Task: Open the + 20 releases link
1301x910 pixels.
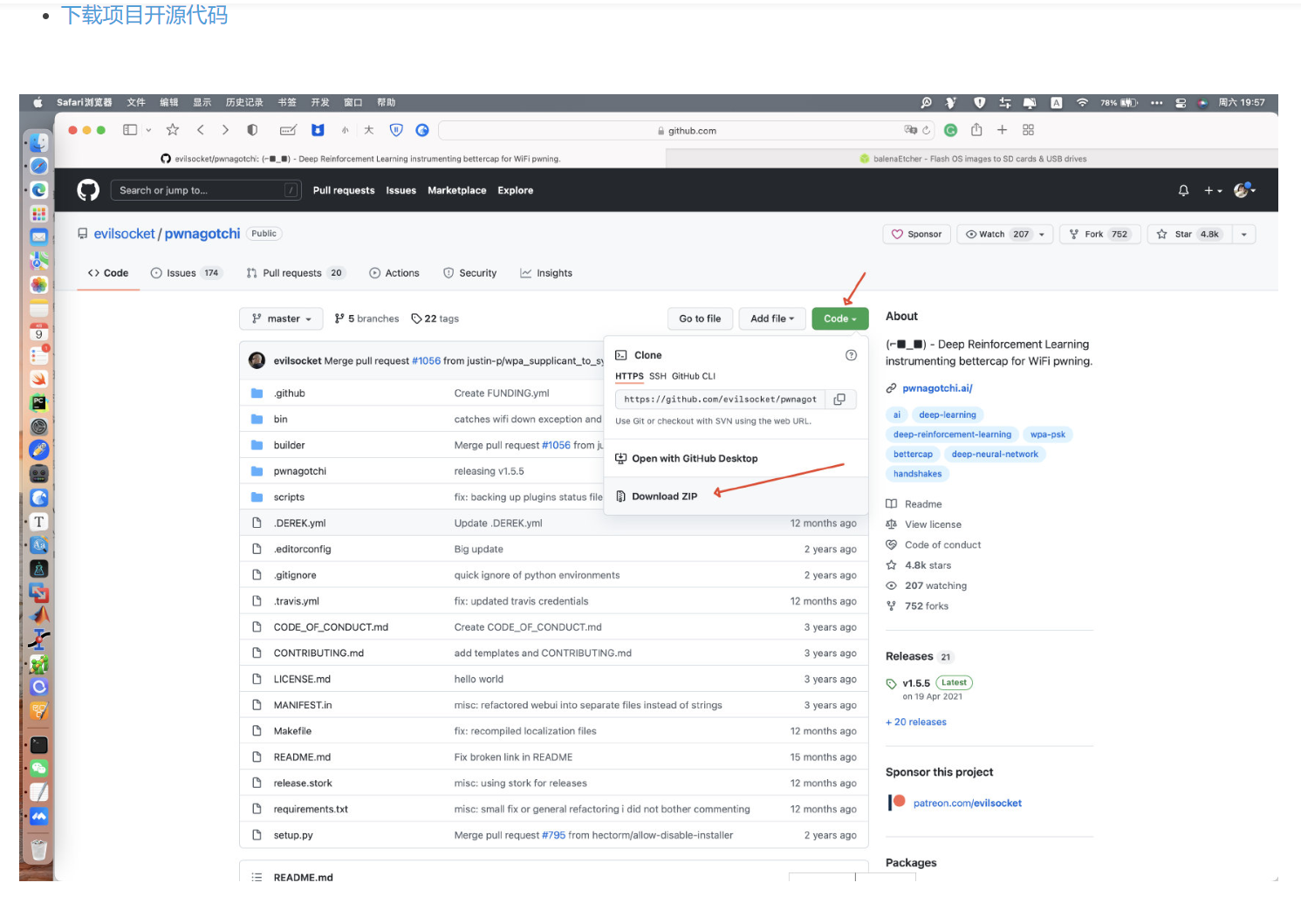Action: [916, 722]
